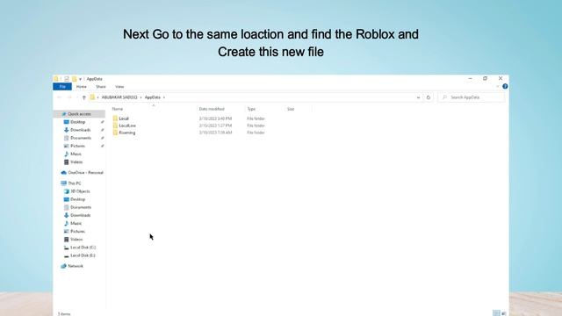Image resolution: width=562 pixels, height=316 pixels.
Task: Open the Home ribbon tab
Action: click(x=82, y=87)
